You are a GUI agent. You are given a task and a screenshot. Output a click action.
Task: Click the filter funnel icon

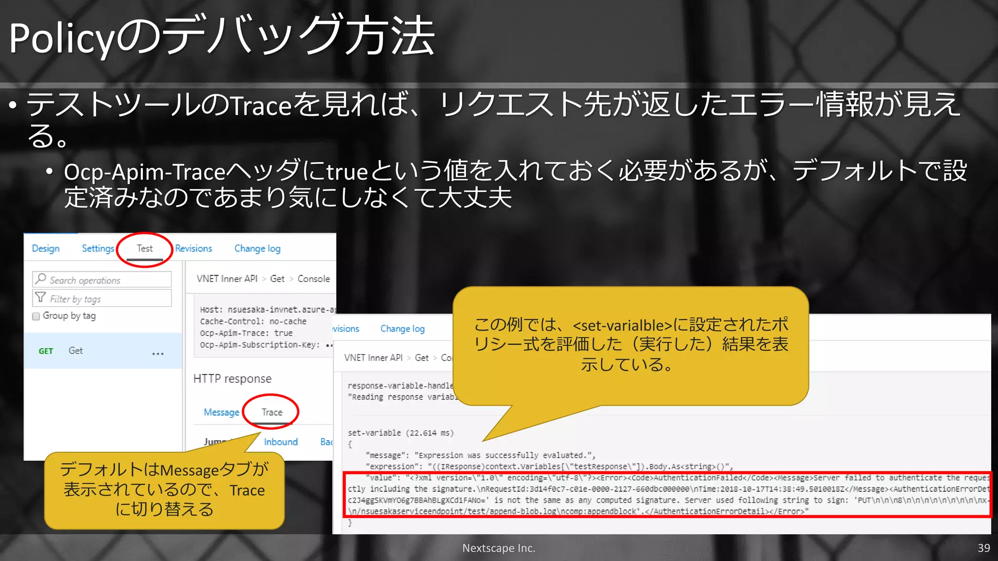[x=41, y=298]
